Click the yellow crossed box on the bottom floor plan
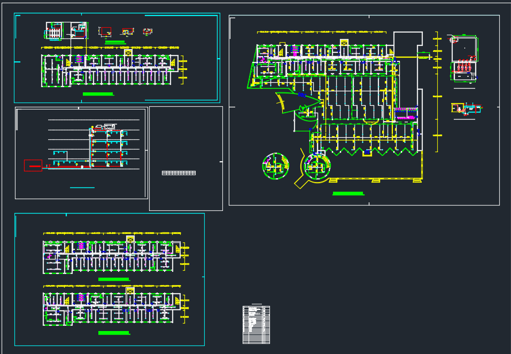The width and height of the screenshot is (511, 354). click(130, 291)
